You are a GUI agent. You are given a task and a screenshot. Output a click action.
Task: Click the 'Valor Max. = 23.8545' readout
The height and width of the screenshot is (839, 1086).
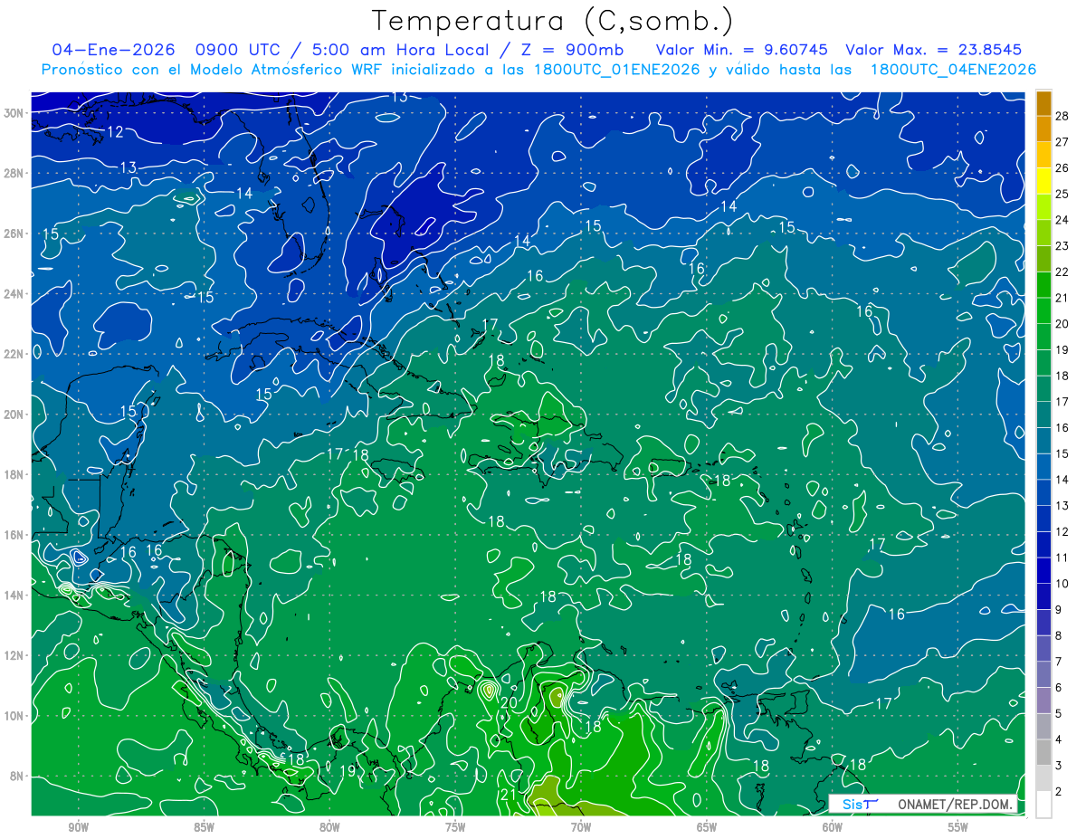(934, 50)
